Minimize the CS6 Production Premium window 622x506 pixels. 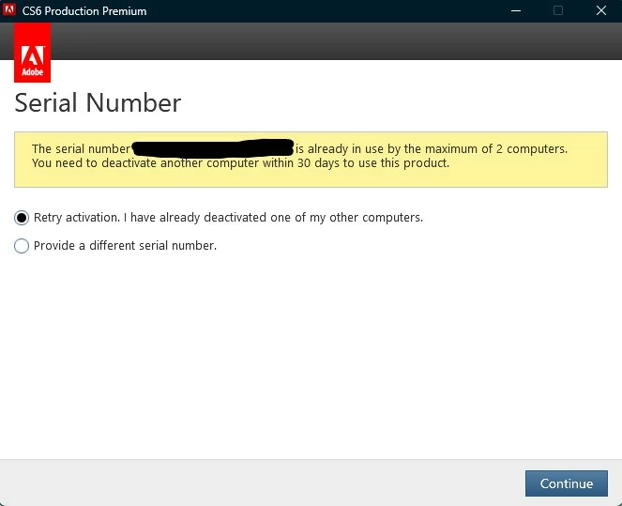coord(516,10)
